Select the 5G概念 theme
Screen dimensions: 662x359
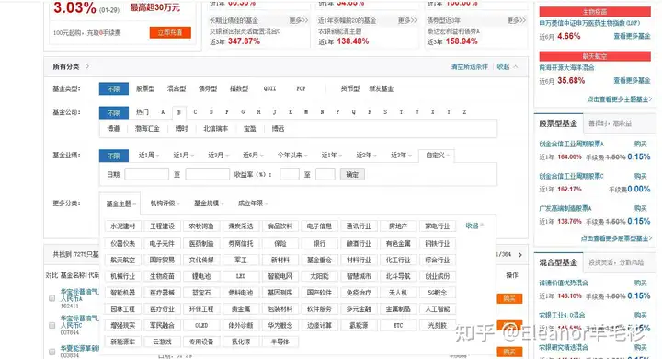[438, 293]
